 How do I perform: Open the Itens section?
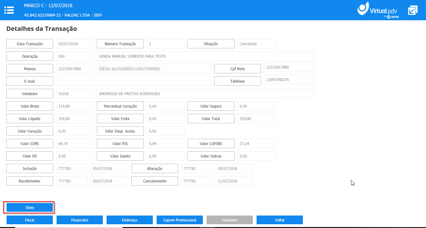tap(30, 207)
